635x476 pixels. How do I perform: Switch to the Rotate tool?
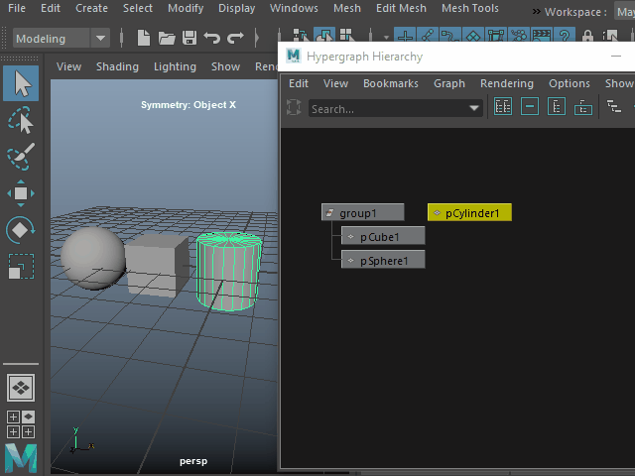(21, 230)
